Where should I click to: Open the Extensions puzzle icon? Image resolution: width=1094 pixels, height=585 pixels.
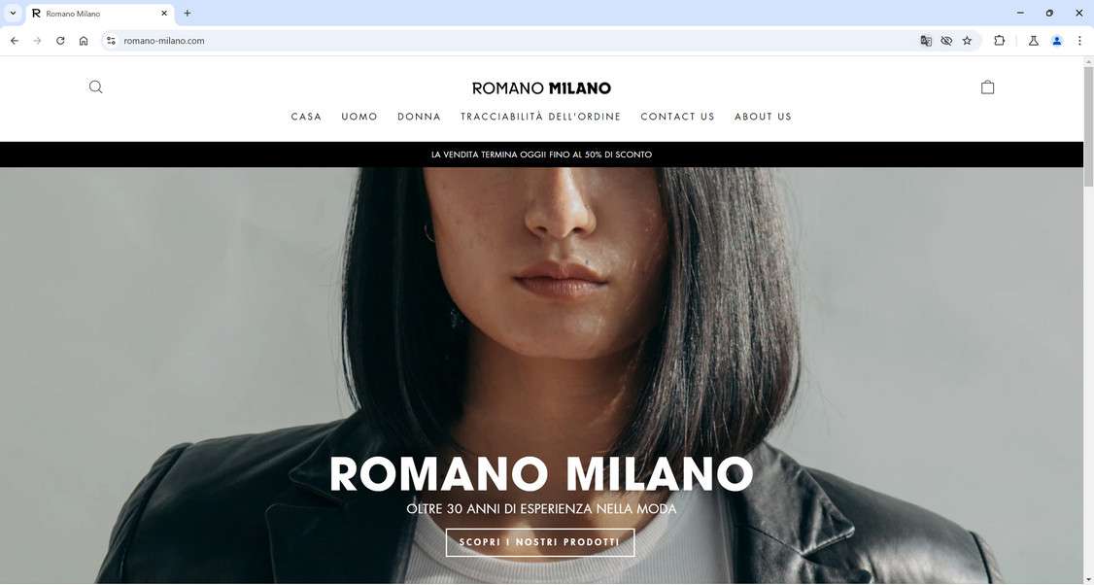(999, 41)
